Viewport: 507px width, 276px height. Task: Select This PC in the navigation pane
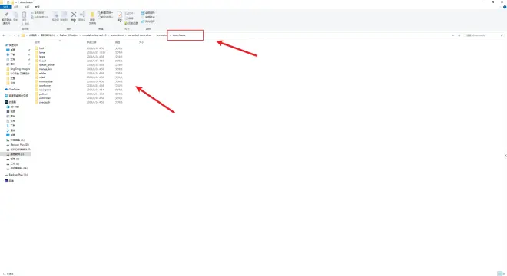11,102
